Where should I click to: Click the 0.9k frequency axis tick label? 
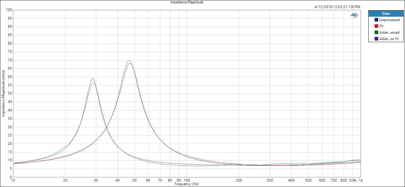pos(353,180)
